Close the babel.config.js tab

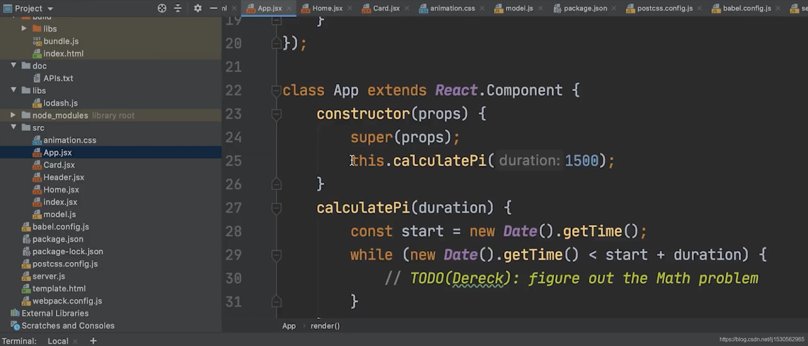pos(778,8)
